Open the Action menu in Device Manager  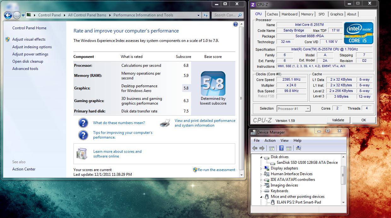tap(270, 141)
